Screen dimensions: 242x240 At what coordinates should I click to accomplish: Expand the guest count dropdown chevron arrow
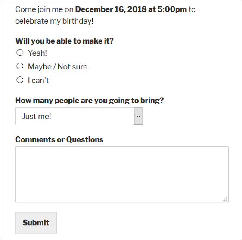[139, 117]
